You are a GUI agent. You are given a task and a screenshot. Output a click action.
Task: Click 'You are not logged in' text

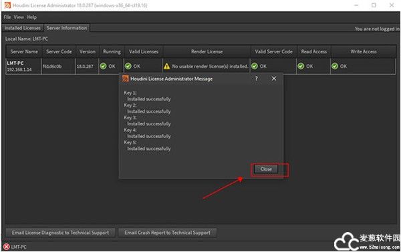[x=377, y=29]
